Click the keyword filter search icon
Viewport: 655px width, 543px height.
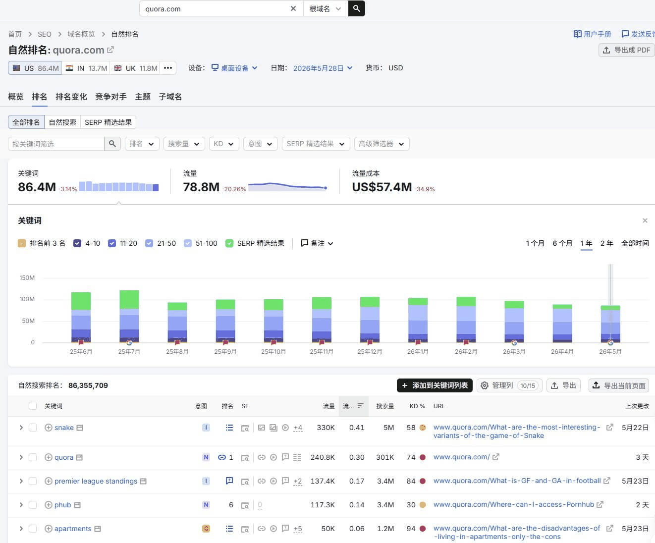pyautogui.click(x=112, y=144)
